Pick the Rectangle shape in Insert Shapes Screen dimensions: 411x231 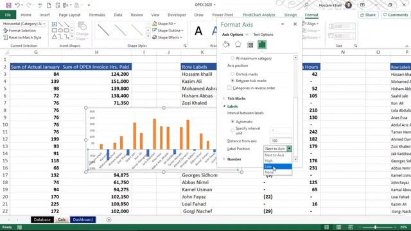(54, 30)
